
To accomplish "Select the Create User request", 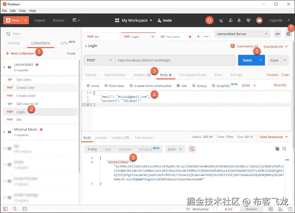I will pos(40,88).
